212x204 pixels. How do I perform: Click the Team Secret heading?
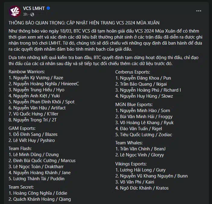click(21, 187)
